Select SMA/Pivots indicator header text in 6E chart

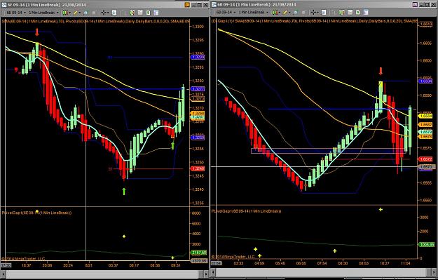[95, 21]
